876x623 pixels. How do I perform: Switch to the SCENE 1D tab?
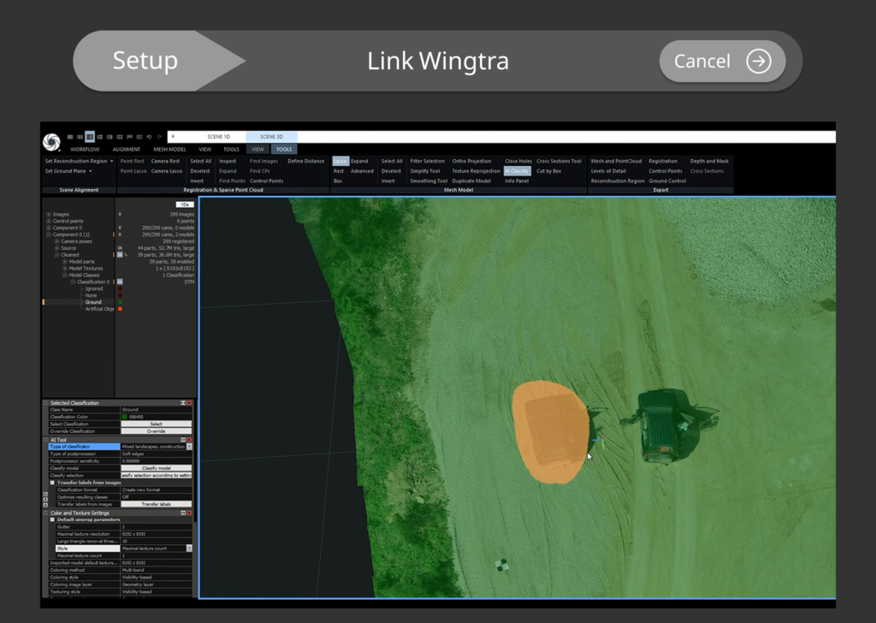pos(218,136)
